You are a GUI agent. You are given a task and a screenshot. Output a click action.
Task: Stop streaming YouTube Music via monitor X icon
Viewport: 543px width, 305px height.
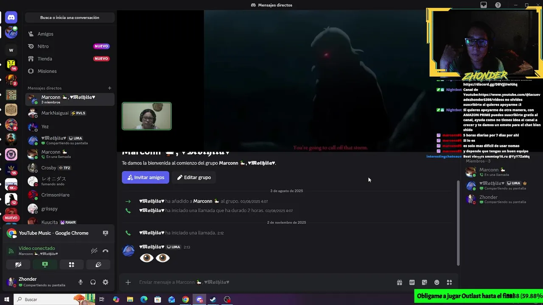click(x=105, y=233)
